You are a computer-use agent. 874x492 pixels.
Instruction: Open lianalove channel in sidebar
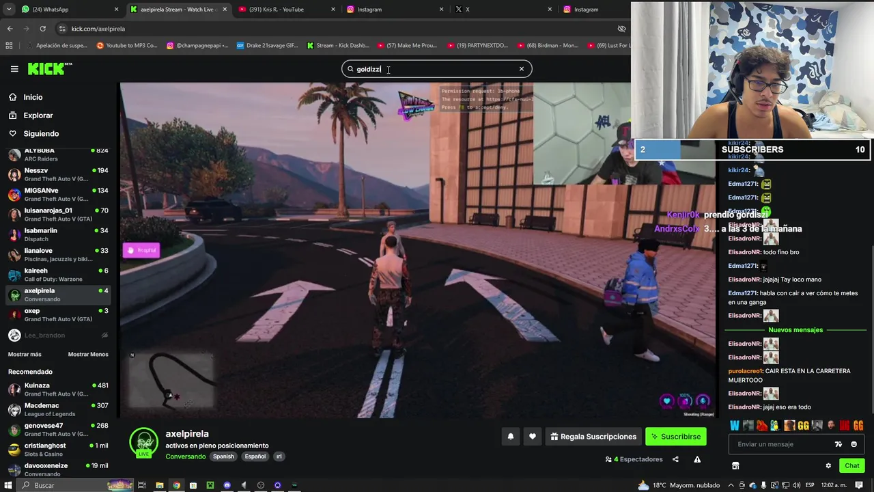click(58, 254)
